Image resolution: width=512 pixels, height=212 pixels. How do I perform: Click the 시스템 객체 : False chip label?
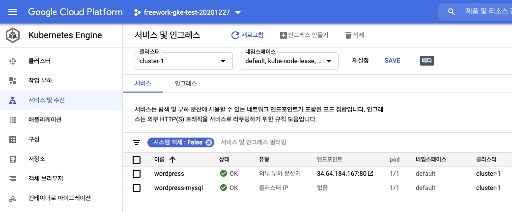178,142
